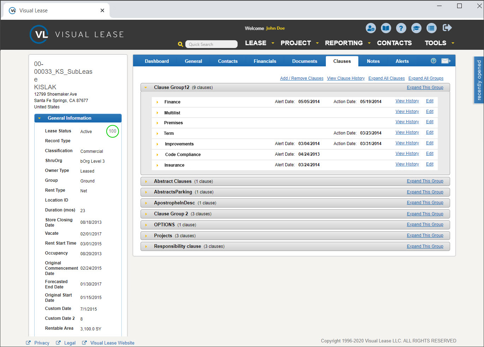The image size is (484, 347).
Task: Click the Rentable Area value 3,100.0 SY
Action: [91, 329]
